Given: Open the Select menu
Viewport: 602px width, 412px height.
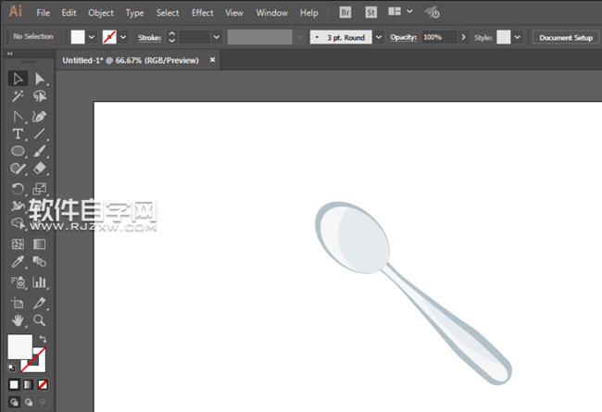Looking at the screenshot, I should (x=168, y=13).
